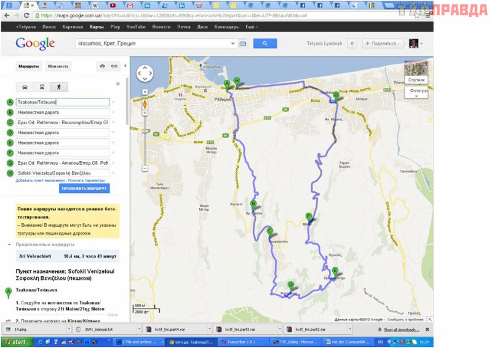Expand the Предложенные маршруты section

point(9,244)
